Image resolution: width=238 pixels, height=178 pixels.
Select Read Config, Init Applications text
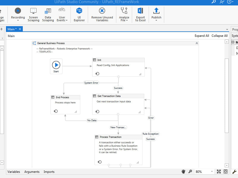tap(113, 65)
